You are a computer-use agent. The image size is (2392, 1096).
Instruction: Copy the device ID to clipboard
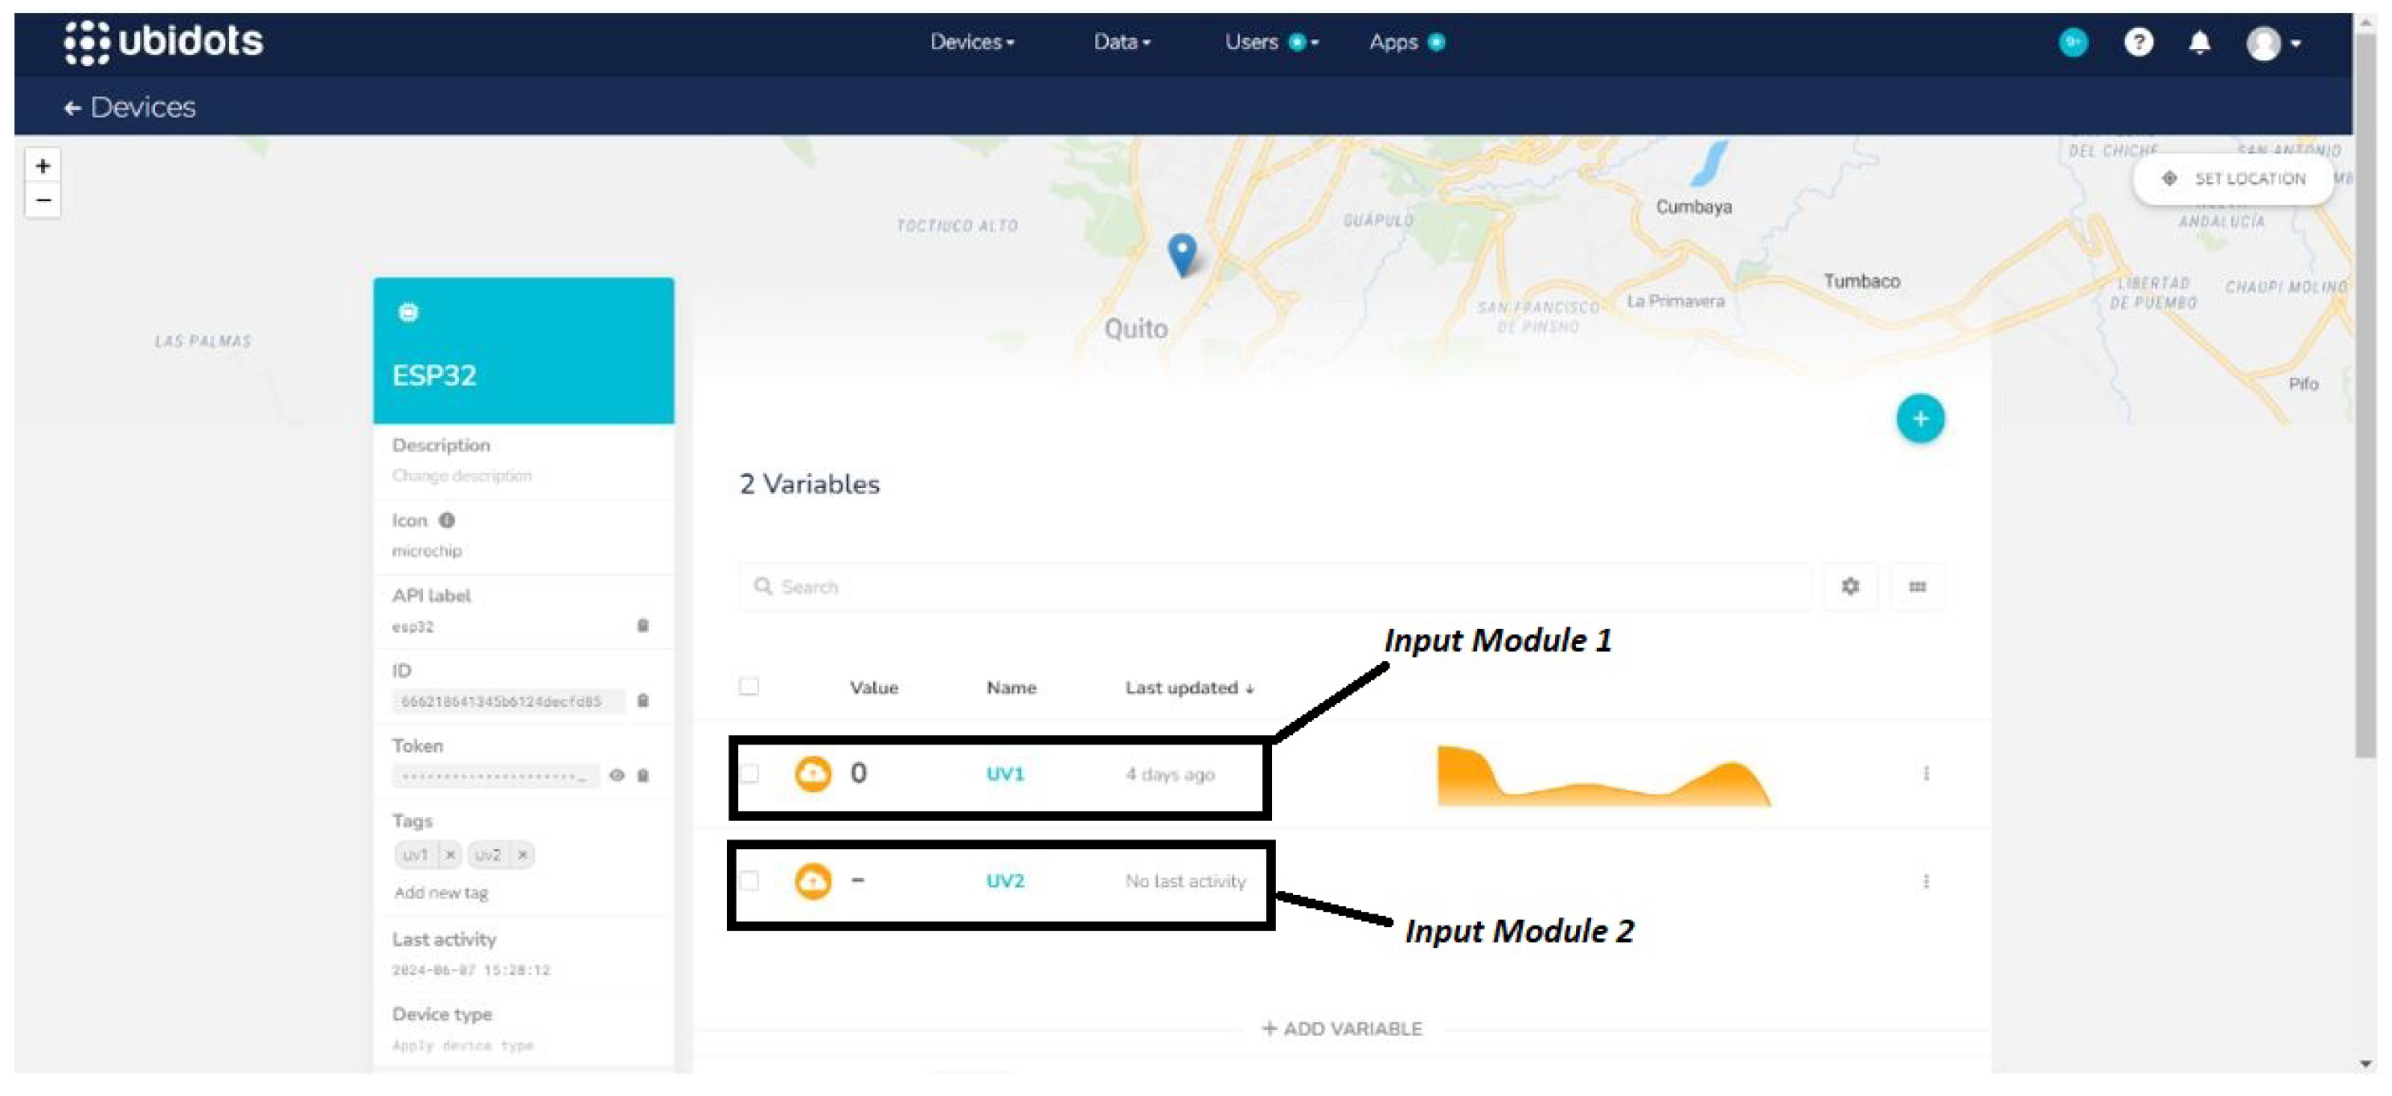coord(642,700)
